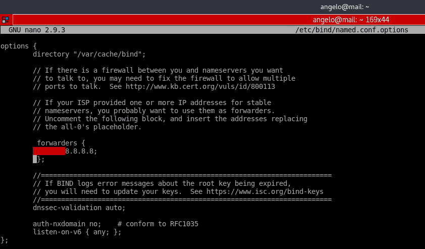Click the '# conform to RFC1035' comment
This screenshot has width=425, height=249.
coord(158,224)
